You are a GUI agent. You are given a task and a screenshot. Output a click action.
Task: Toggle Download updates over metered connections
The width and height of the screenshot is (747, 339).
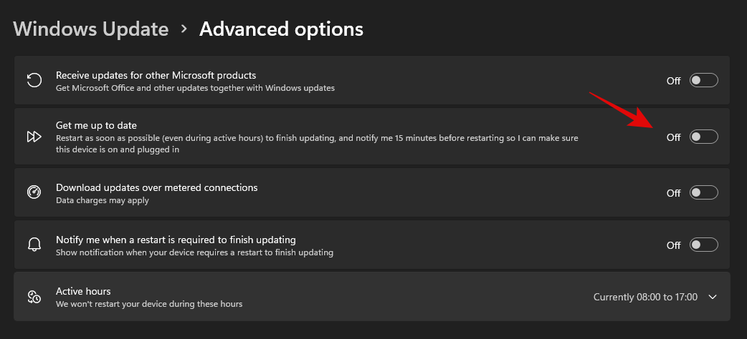point(703,193)
